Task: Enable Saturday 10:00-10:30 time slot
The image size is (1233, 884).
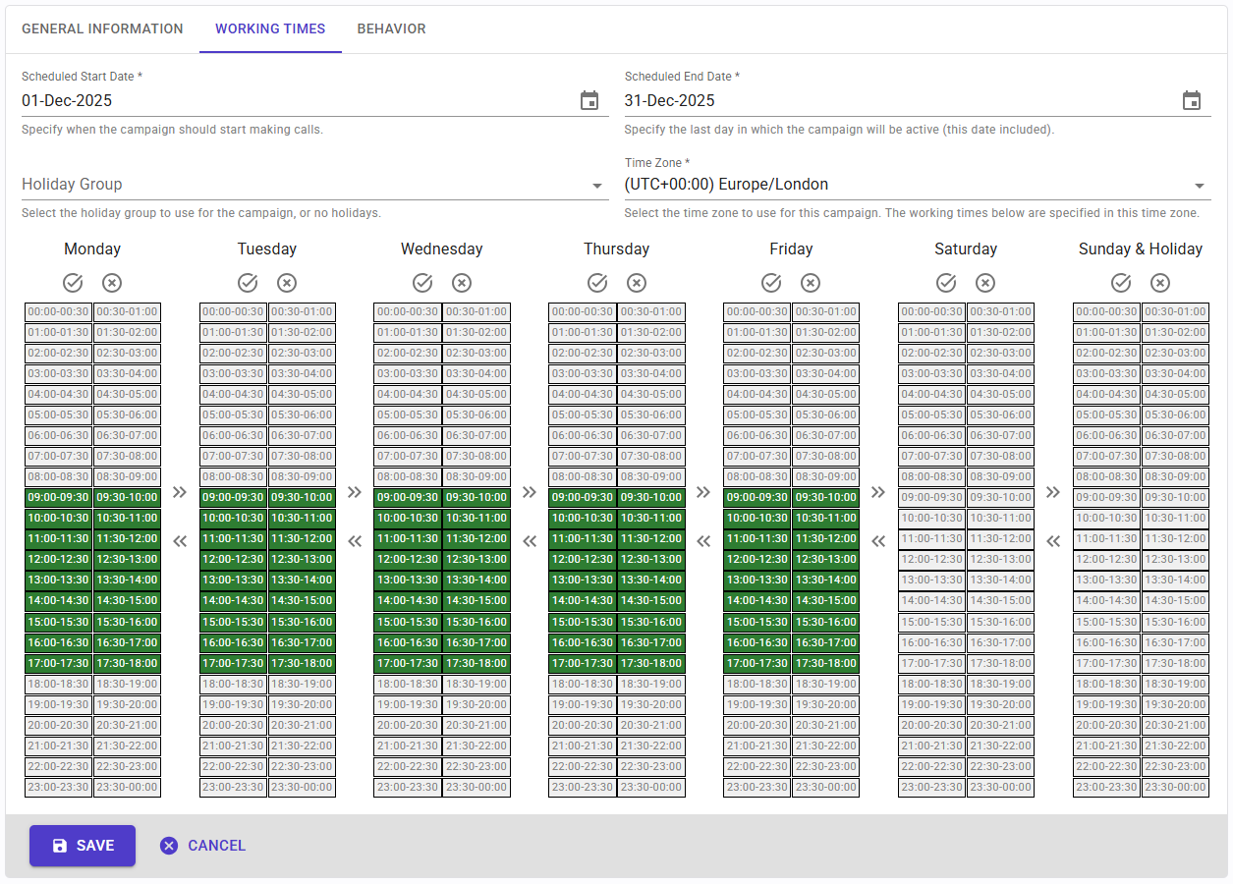Action: (x=932, y=519)
